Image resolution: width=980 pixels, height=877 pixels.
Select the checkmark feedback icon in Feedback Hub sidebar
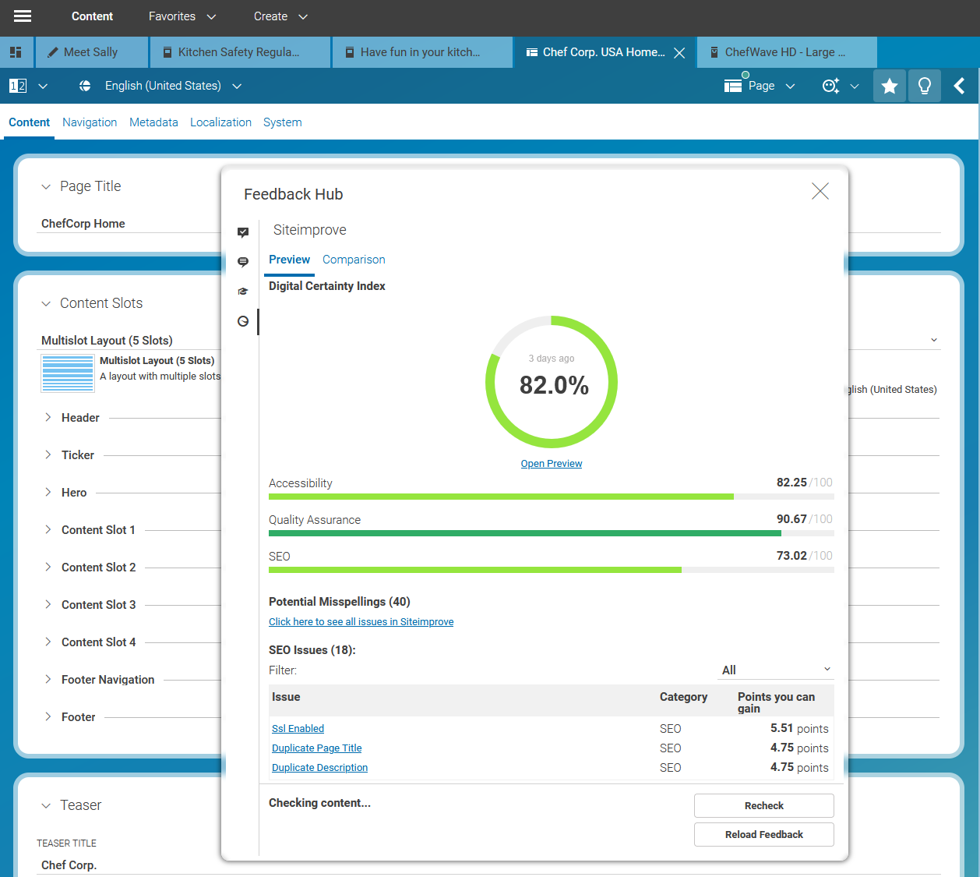coord(243,232)
